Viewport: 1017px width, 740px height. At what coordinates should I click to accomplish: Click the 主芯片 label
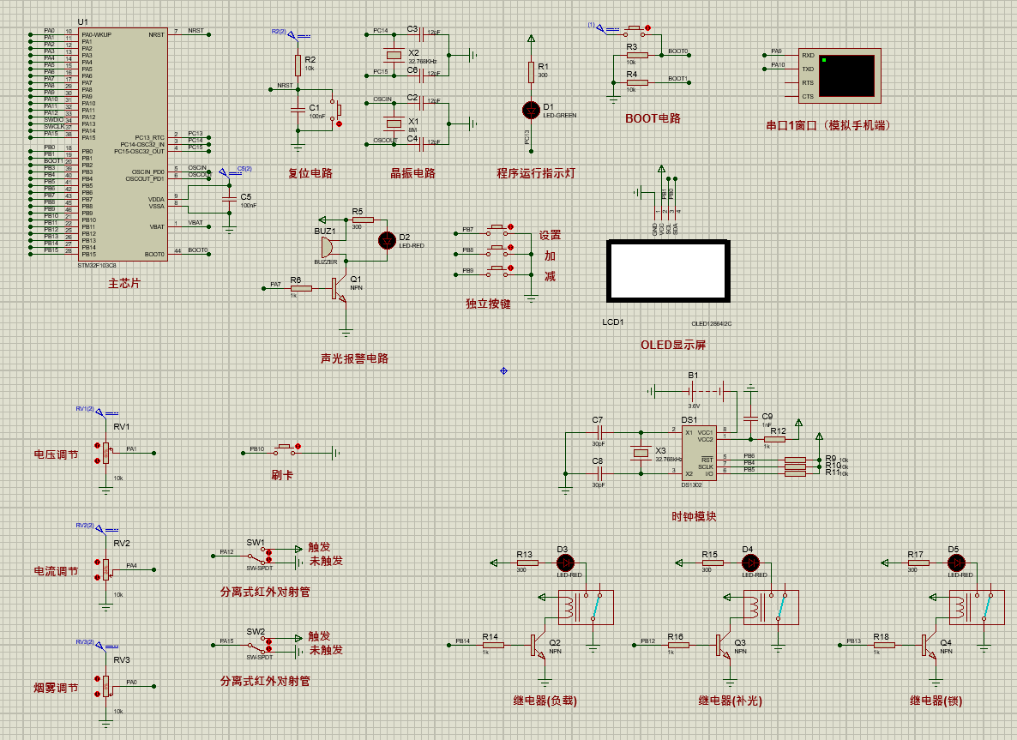[x=123, y=284]
